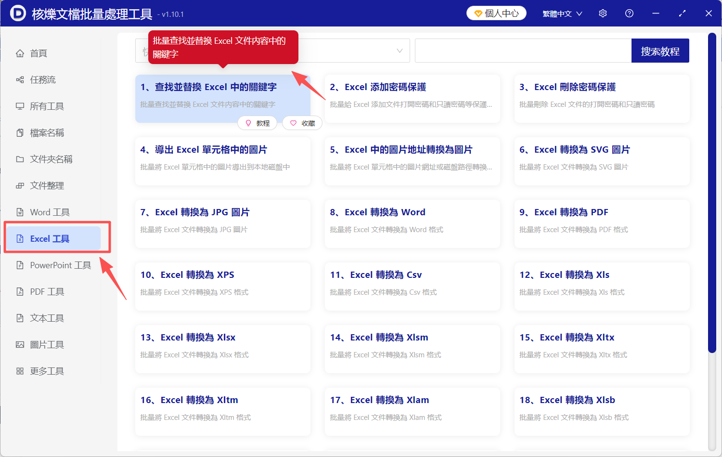
Task: Toggle the 收藏 favorite heart on card 1
Action: pyautogui.click(x=302, y=123)
